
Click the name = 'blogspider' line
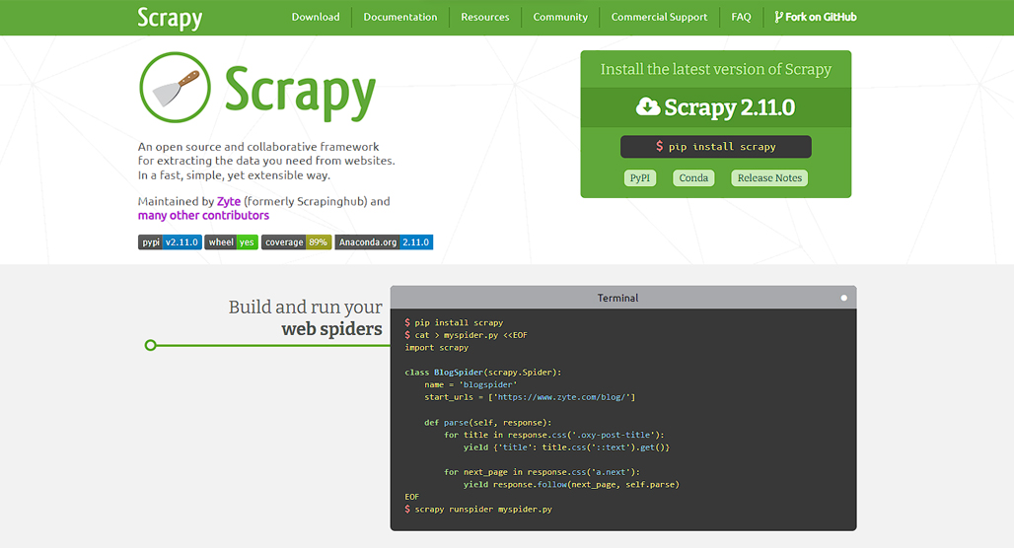point(471,384)
